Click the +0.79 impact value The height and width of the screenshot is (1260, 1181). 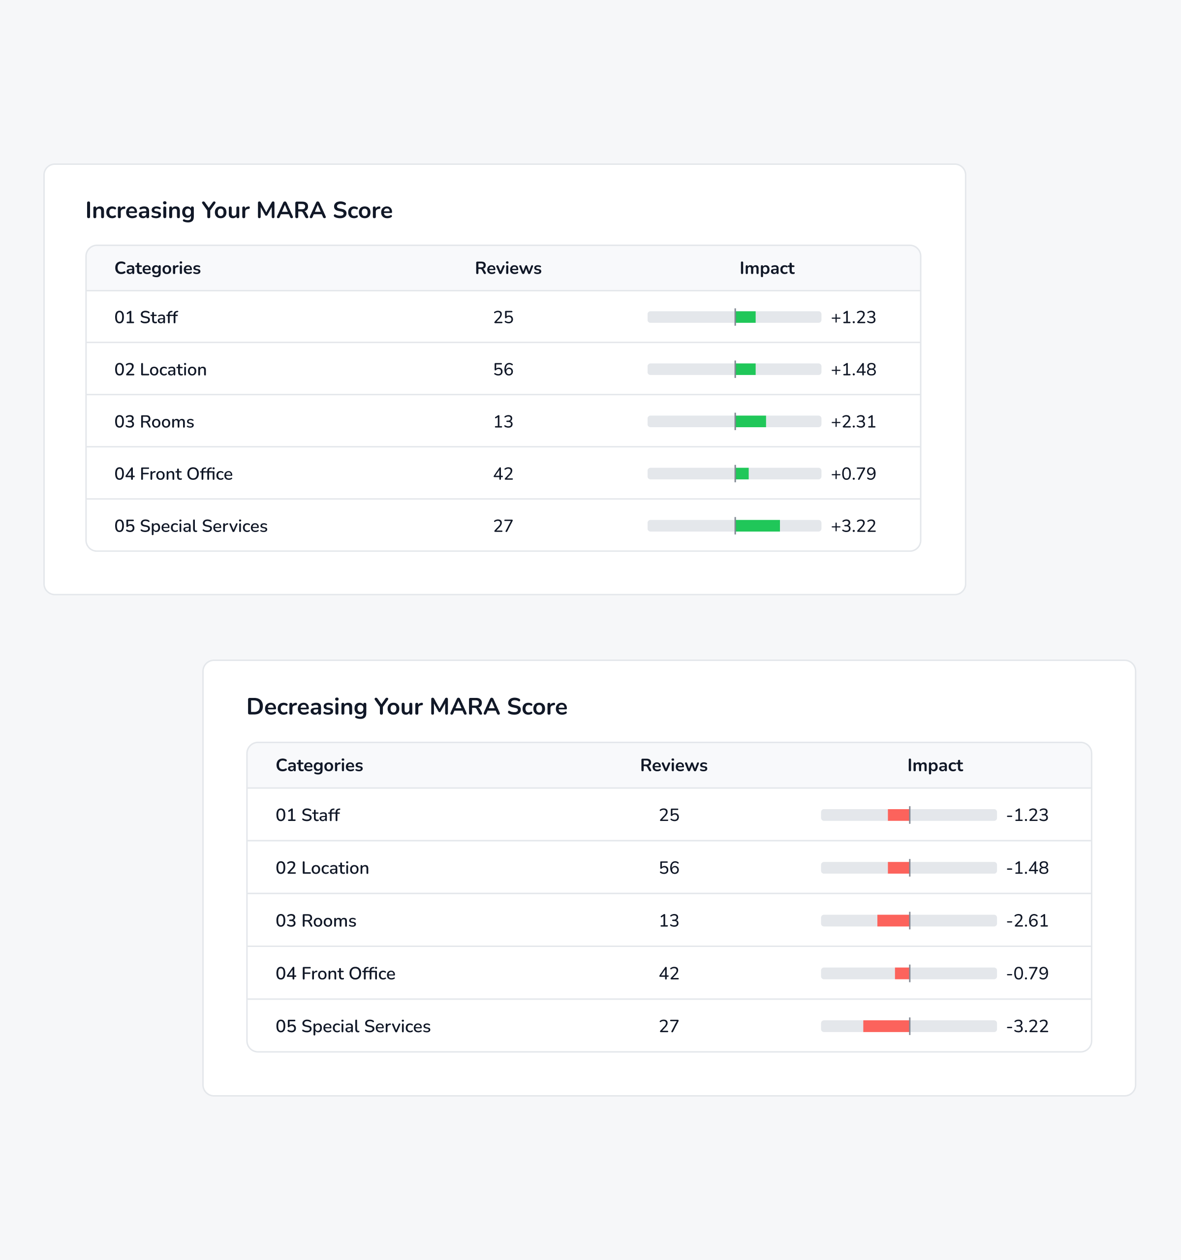point(853,473)
